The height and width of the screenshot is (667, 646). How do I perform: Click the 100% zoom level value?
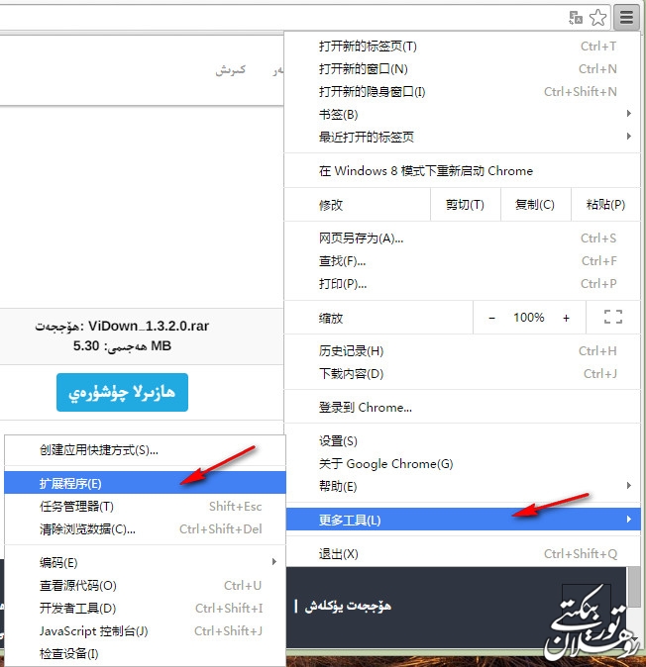pos(528,318)
